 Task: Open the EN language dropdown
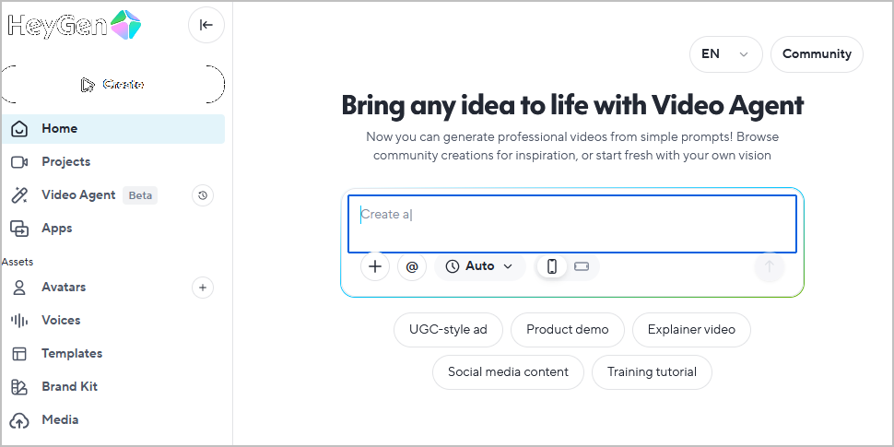[x=725, y=54]
